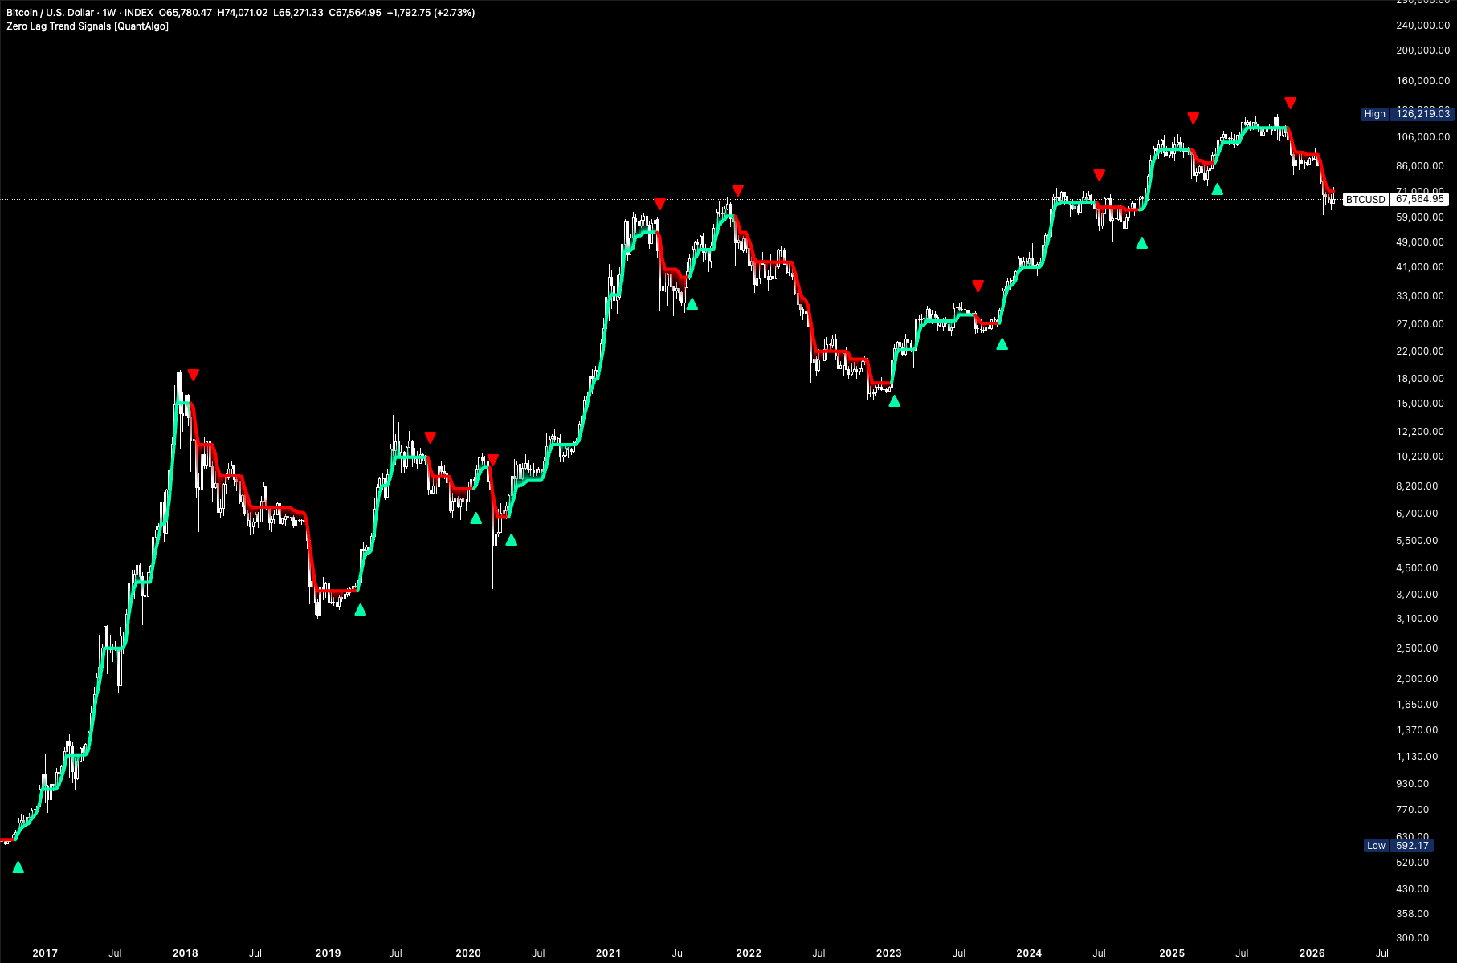Select the green buy triangle from spring 2025
The height and width of the screenshot is (963, 1457).
pos(1218,189)
